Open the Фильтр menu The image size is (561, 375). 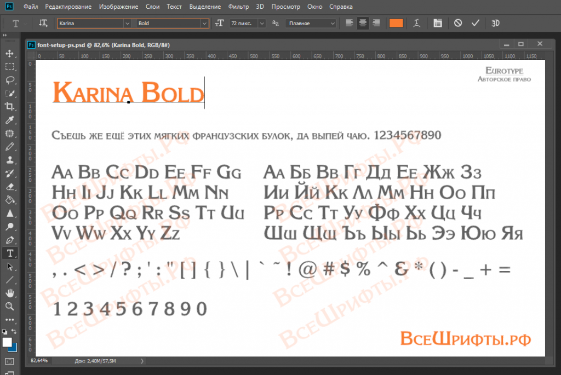pyautogui.click(x=238, y=7)
